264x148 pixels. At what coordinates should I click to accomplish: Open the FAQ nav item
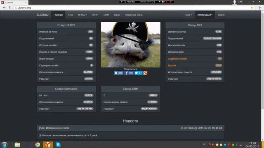click(x=70, y=15)
